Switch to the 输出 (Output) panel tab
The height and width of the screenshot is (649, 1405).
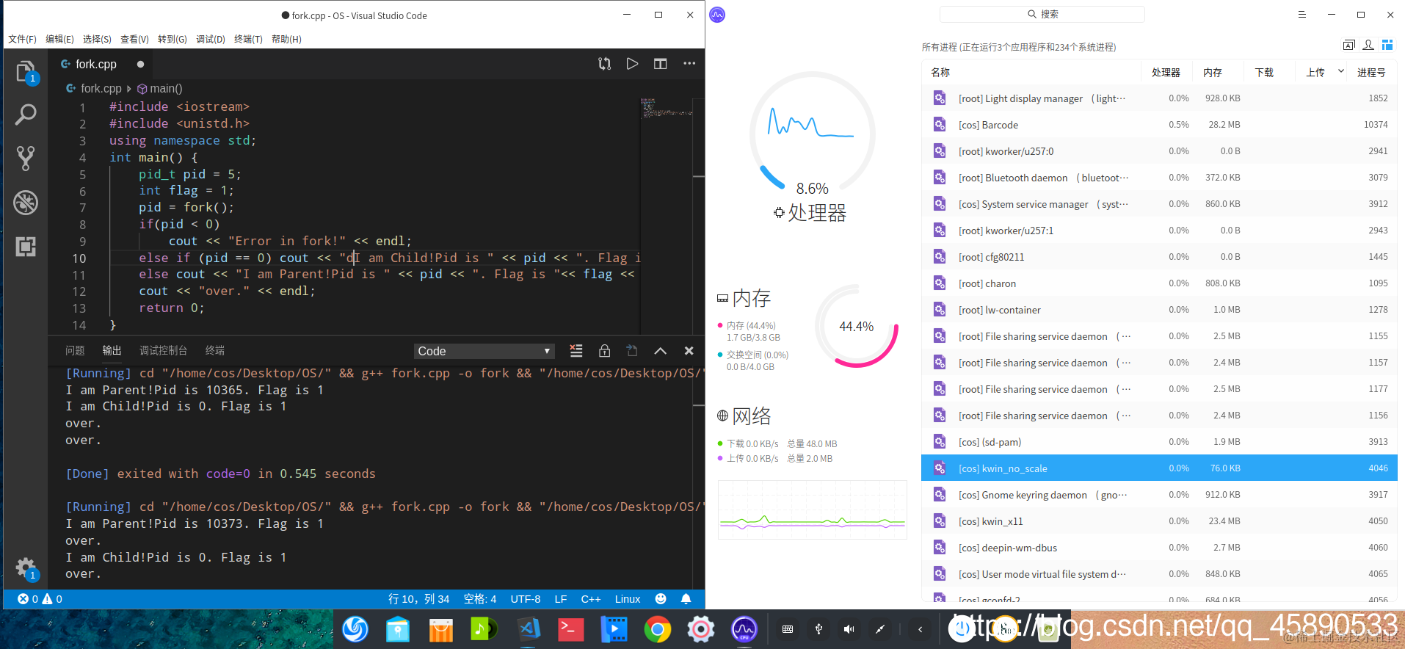(x=112, y=351)
